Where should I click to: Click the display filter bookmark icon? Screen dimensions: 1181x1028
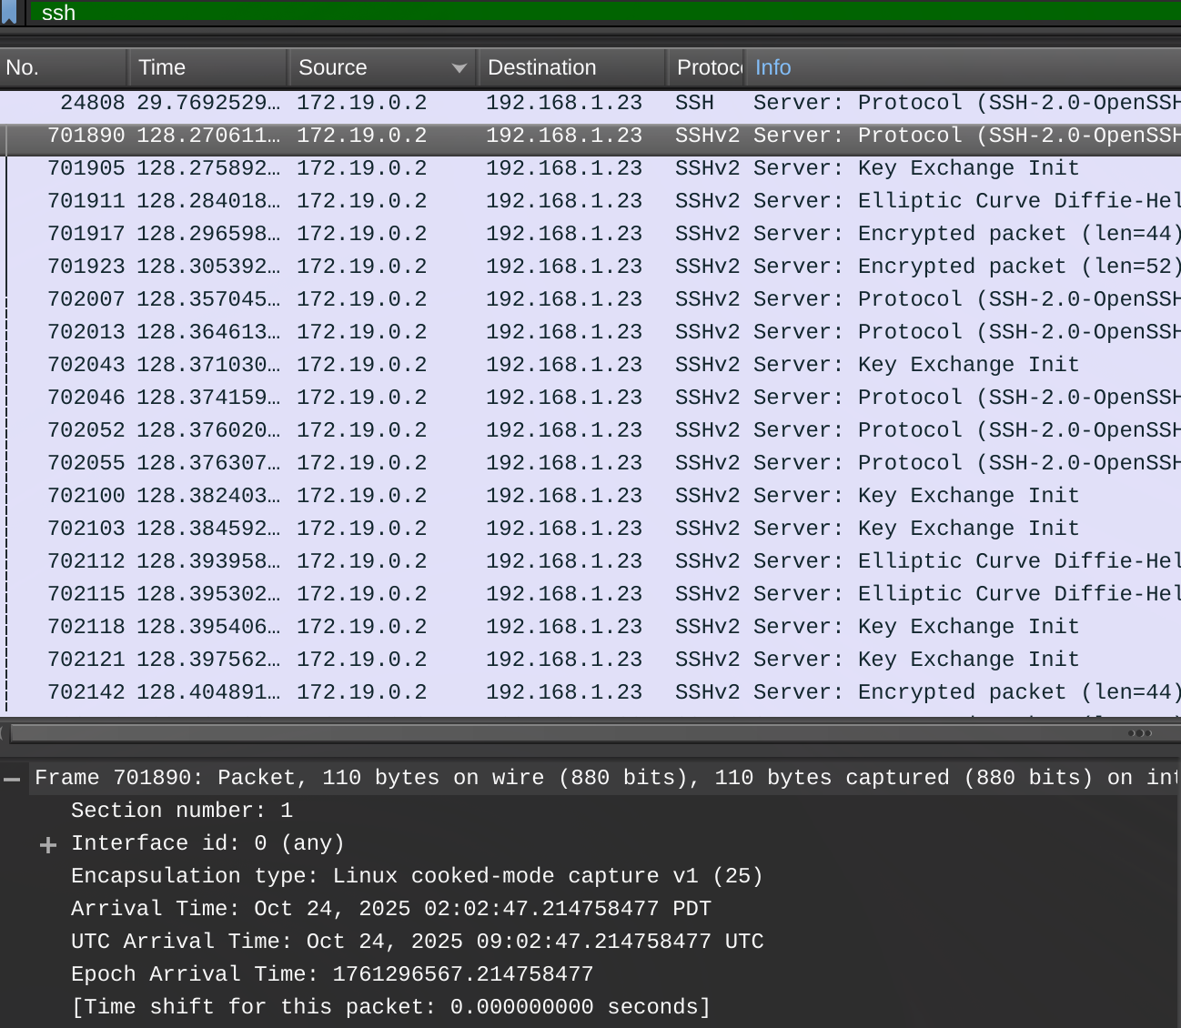point(9,12)
